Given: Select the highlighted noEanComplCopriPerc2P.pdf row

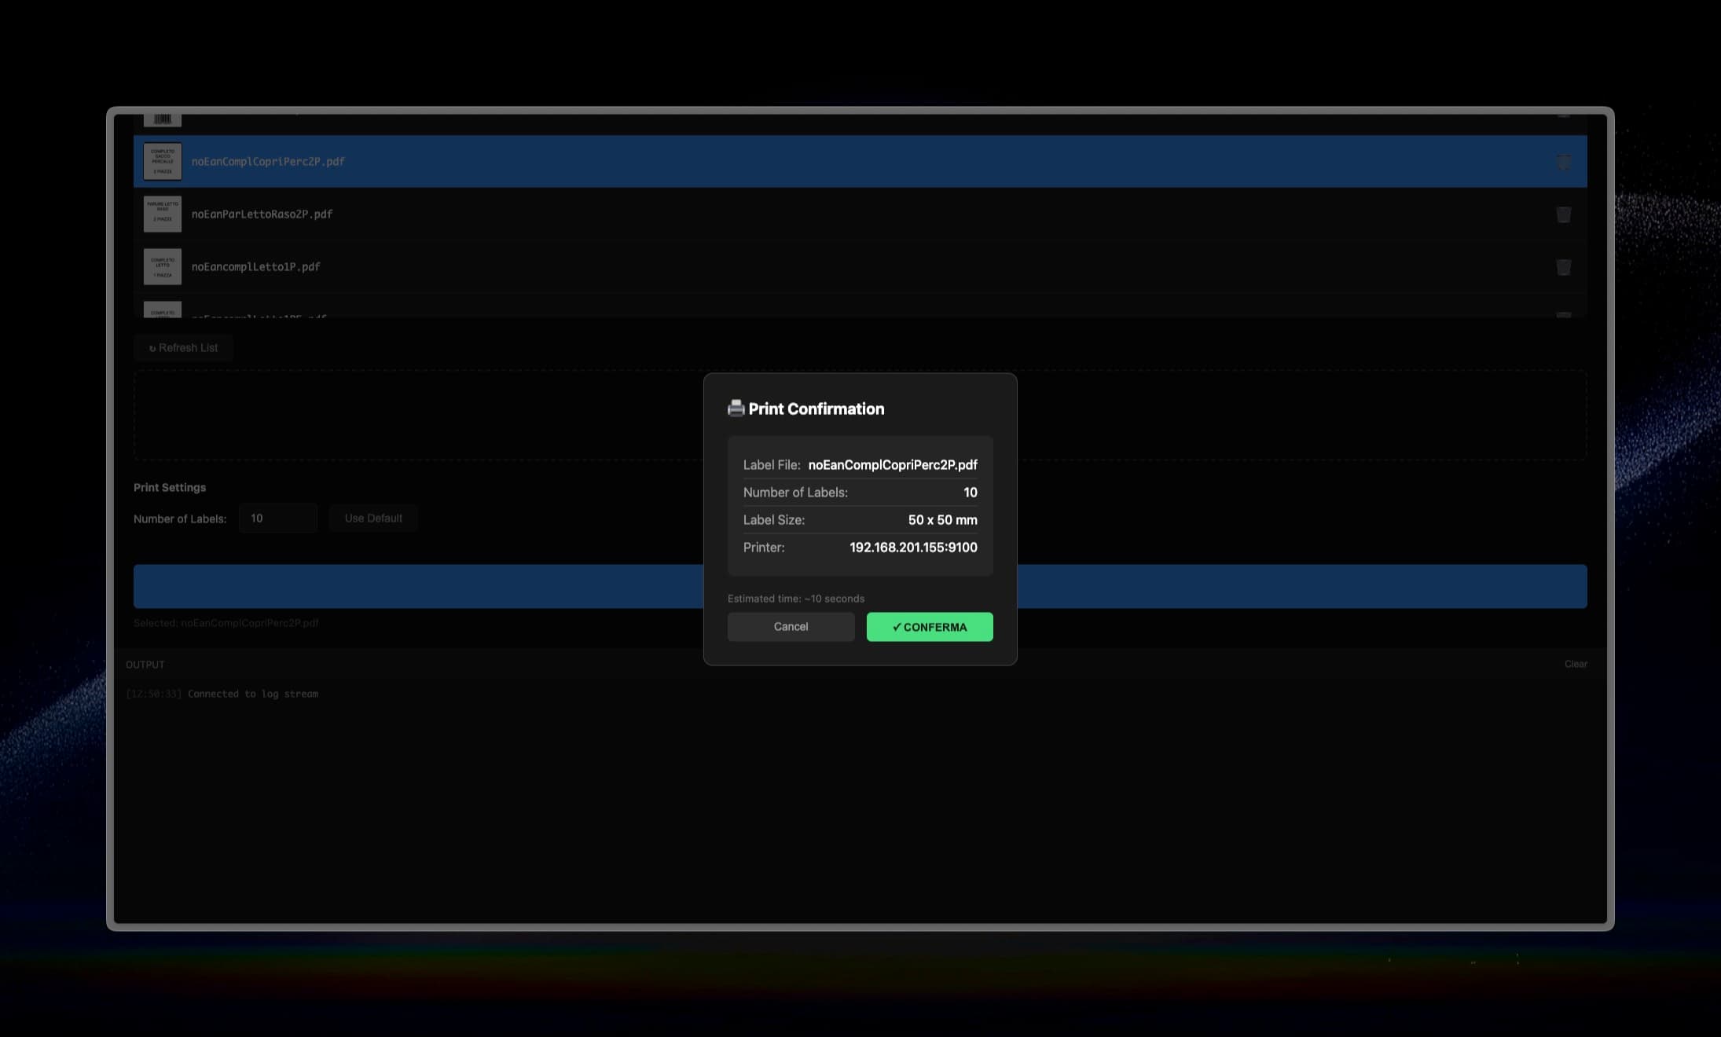Looking at the screenshot, I should click(860, 161).
